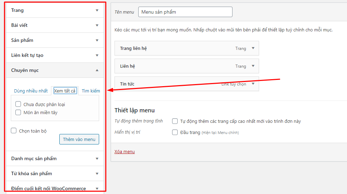Expand the Bài viết section arrow
This screenshot has width=347, height=194.
point(97,25)
